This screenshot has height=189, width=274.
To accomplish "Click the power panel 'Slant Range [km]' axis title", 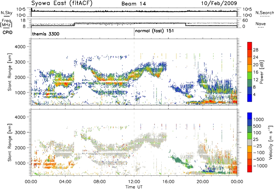I will tap(10, 72).
